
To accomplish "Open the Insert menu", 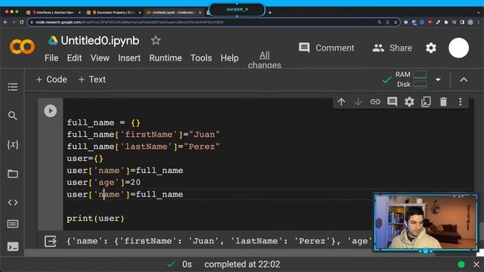I will pos(129,58).
